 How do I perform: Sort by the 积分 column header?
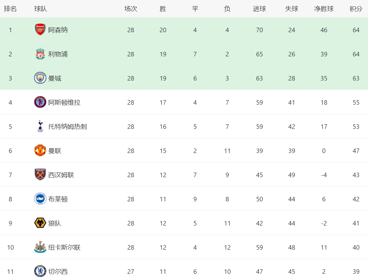click(356, 9)
